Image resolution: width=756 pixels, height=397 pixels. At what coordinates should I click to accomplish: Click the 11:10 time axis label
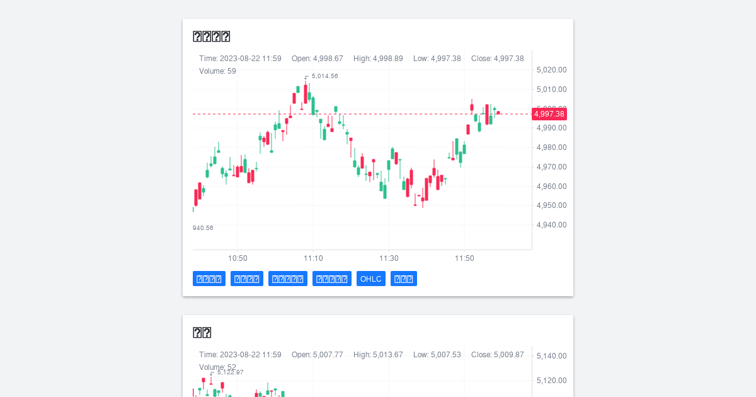(313, 258)
